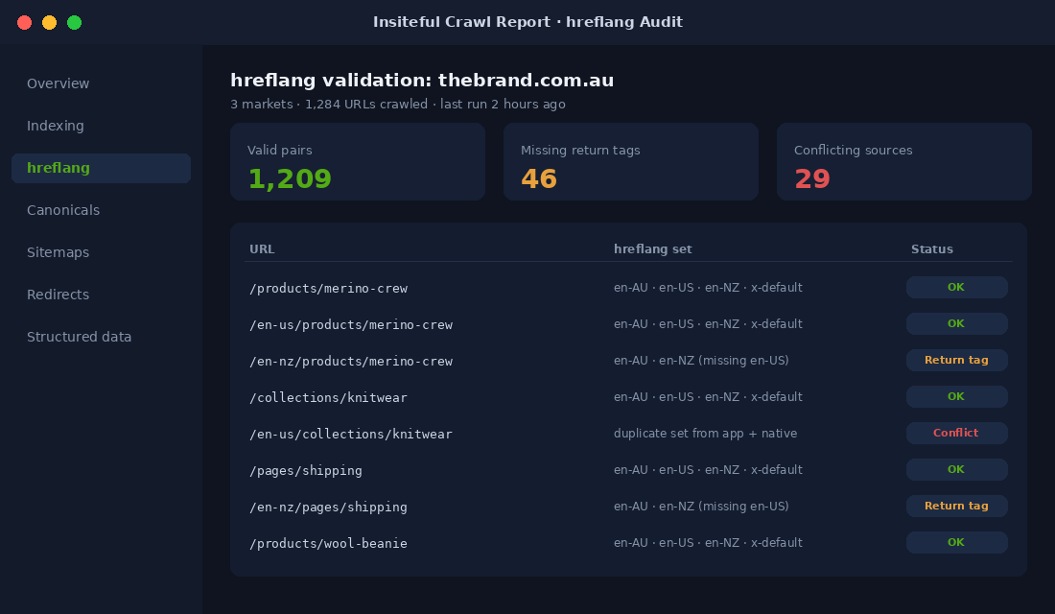Click the Status column header
The width and height of the screenshot is (1055, 614).
[x=932, y=249]
